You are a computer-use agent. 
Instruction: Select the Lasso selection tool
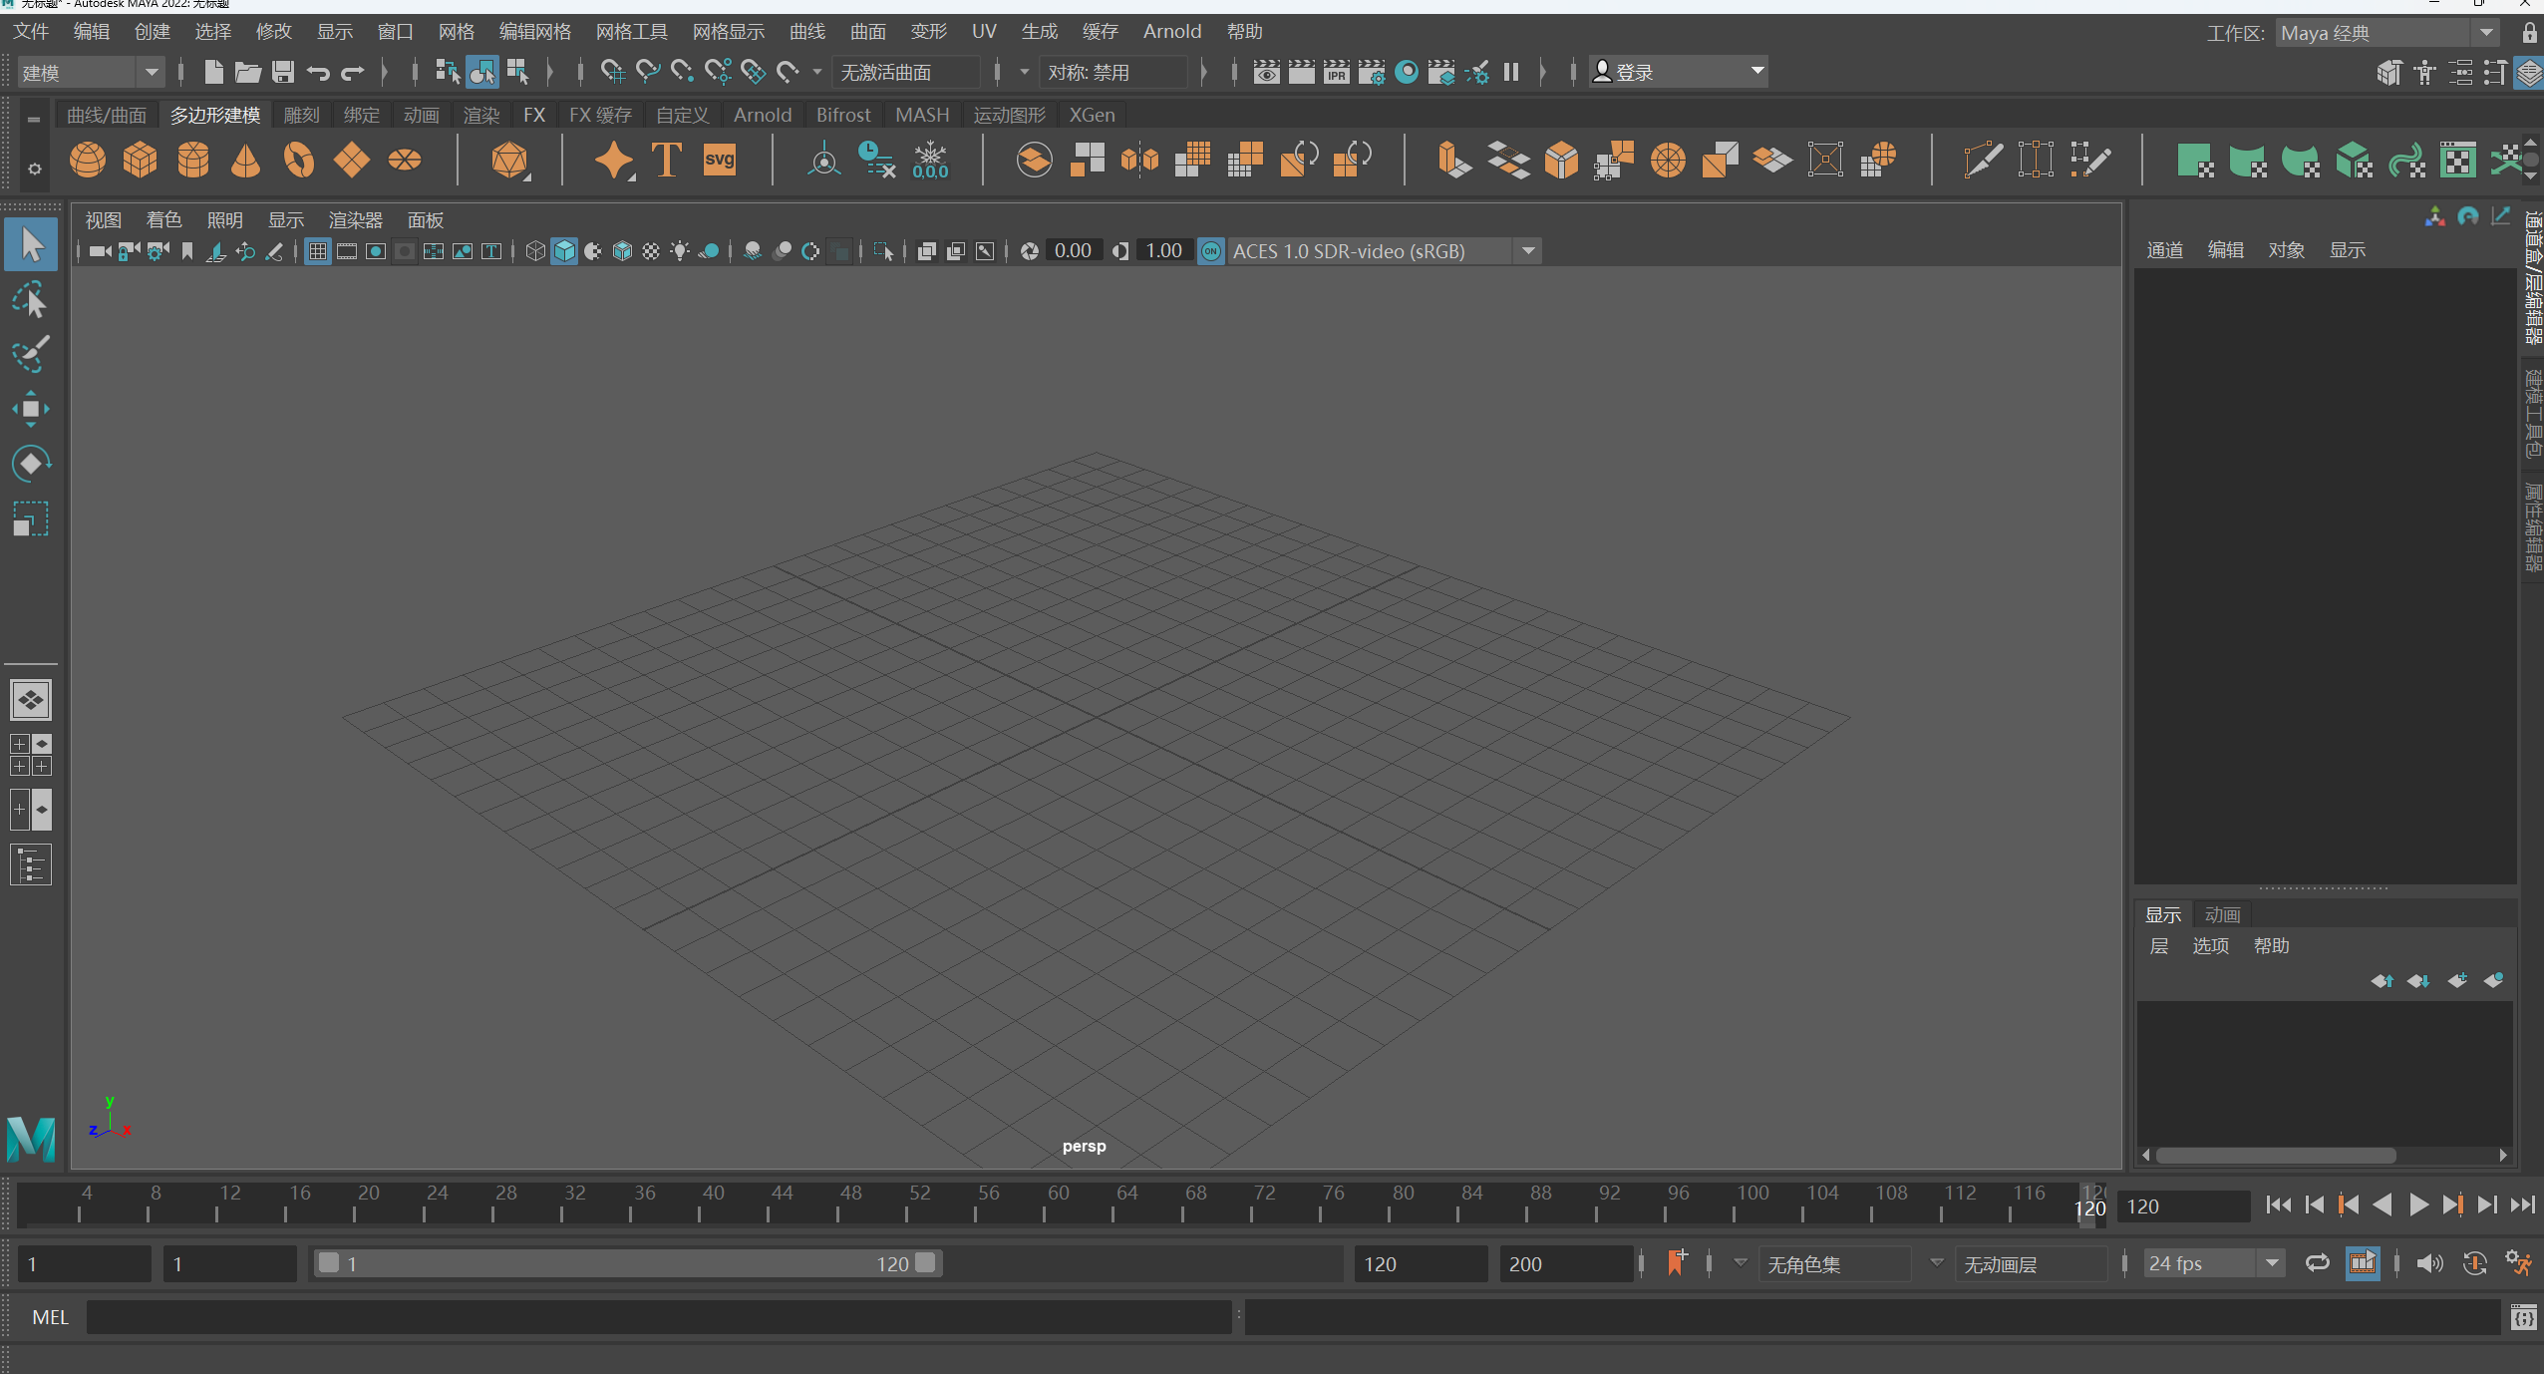coord(30,300)
